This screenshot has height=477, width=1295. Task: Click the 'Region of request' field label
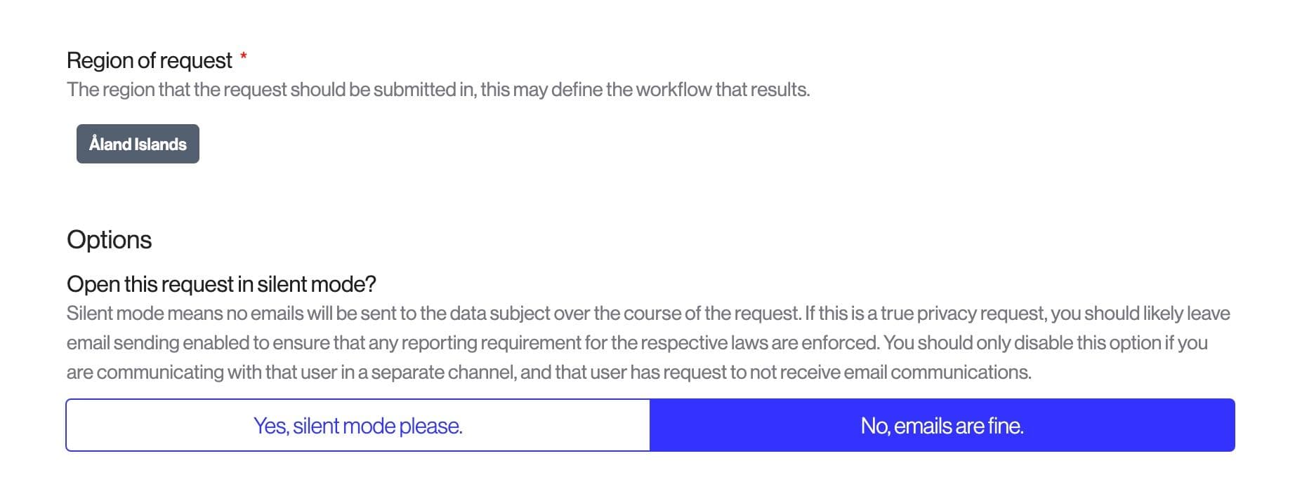click(x=149, y=61)
